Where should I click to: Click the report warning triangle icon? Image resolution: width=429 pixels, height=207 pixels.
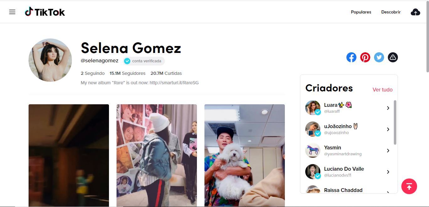(393, 57)
